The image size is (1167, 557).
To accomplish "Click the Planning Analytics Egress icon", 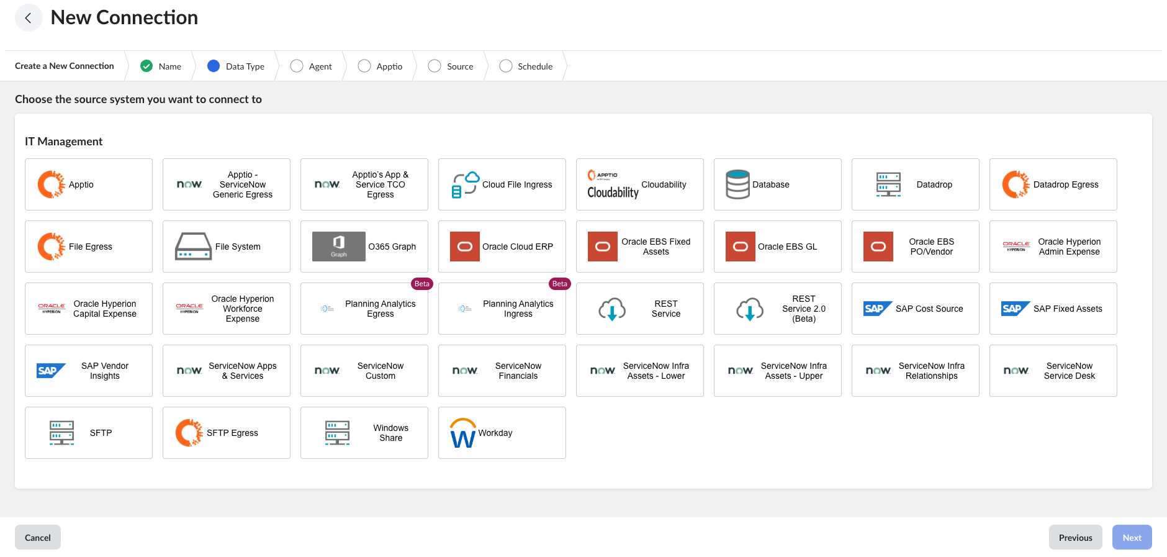I will click(x=327, y=309).
